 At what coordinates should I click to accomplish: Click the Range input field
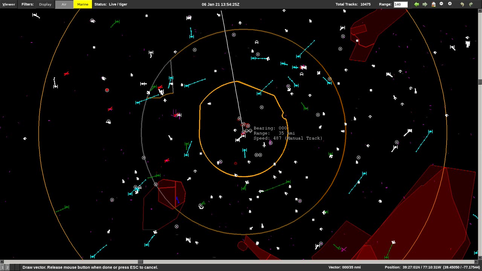pyautogui.click(x=401, y=5)
